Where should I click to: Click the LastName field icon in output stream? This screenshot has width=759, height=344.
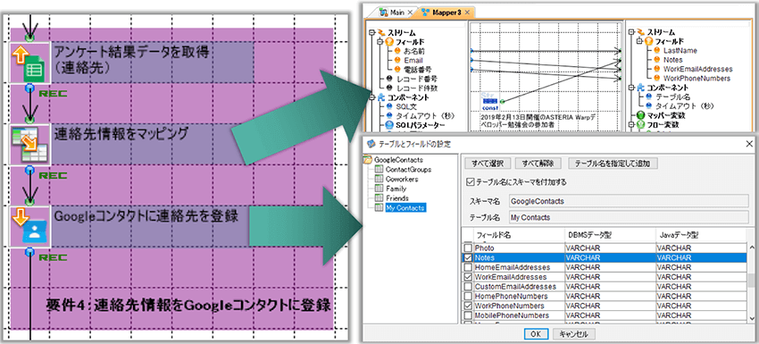[656, 50]
